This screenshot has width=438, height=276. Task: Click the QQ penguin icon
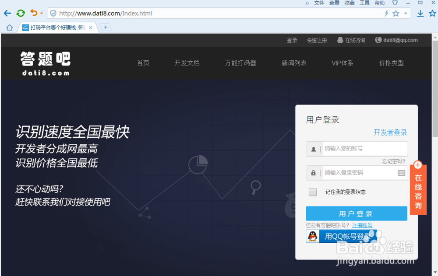tap(313, 236)
